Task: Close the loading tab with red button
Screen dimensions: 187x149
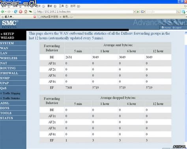Action: (35, 17)
